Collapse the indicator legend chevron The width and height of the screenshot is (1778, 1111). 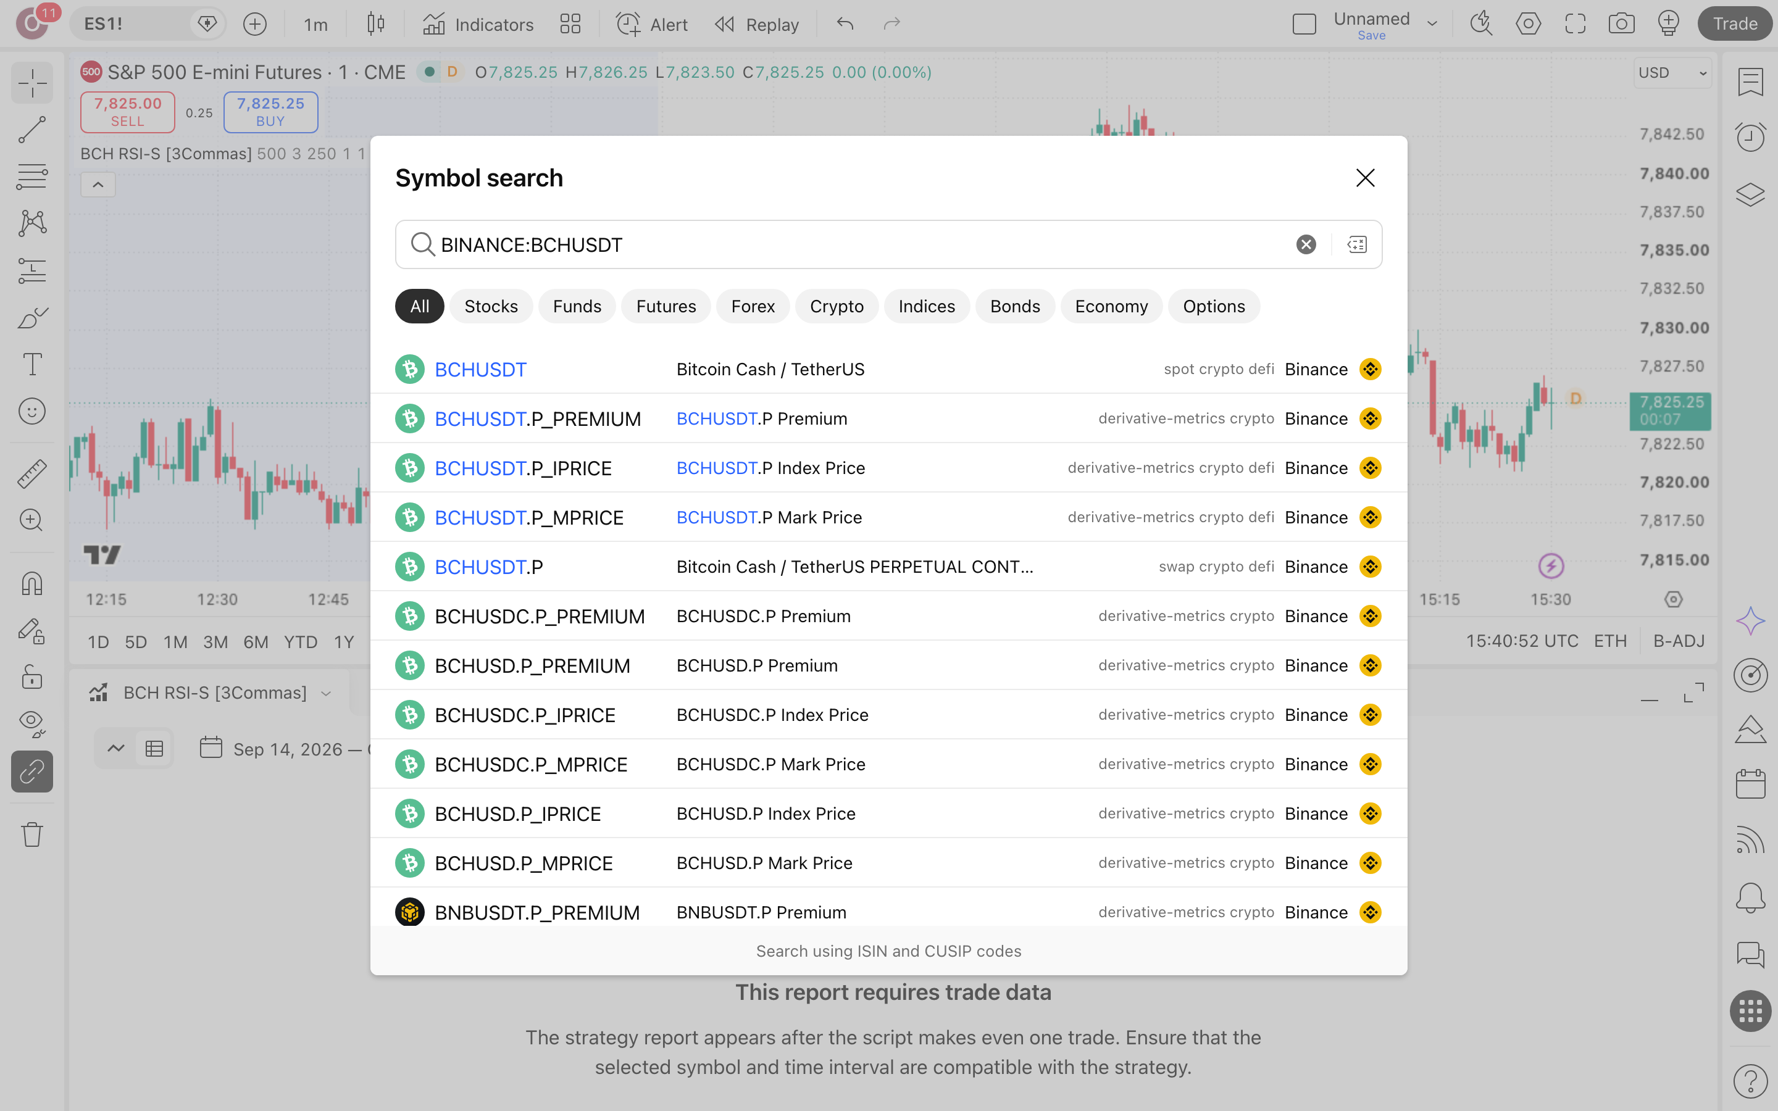point(98,185)
